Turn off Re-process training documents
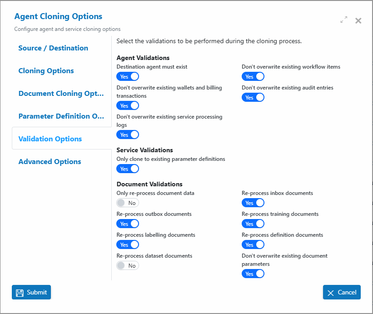 [x=253, y=224]
